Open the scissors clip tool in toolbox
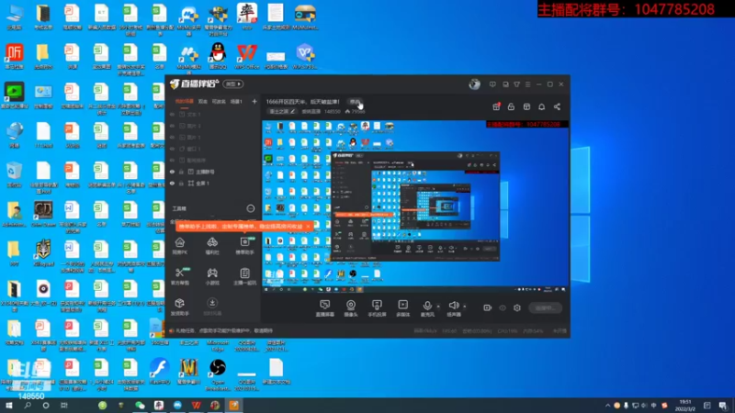The width and height of the screenshot is (735, 413). [180, 276]
